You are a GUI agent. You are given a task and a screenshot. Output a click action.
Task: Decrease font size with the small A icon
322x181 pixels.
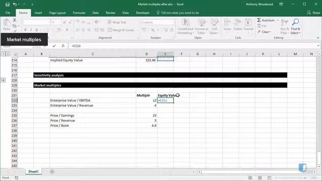(x=70, y=22)
